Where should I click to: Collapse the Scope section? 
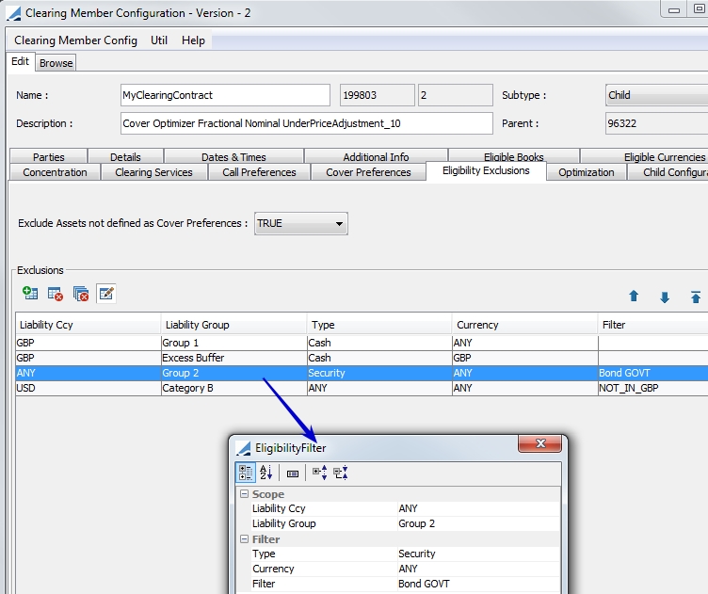(x=244, y=494)
